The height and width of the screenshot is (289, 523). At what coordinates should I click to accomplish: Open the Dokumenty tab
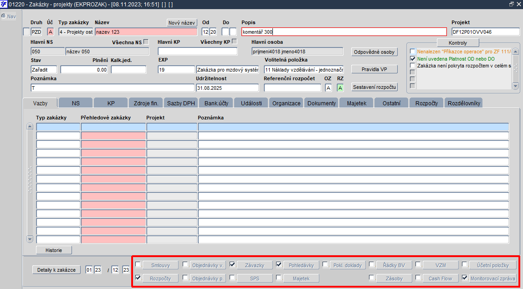coord(322,103)
